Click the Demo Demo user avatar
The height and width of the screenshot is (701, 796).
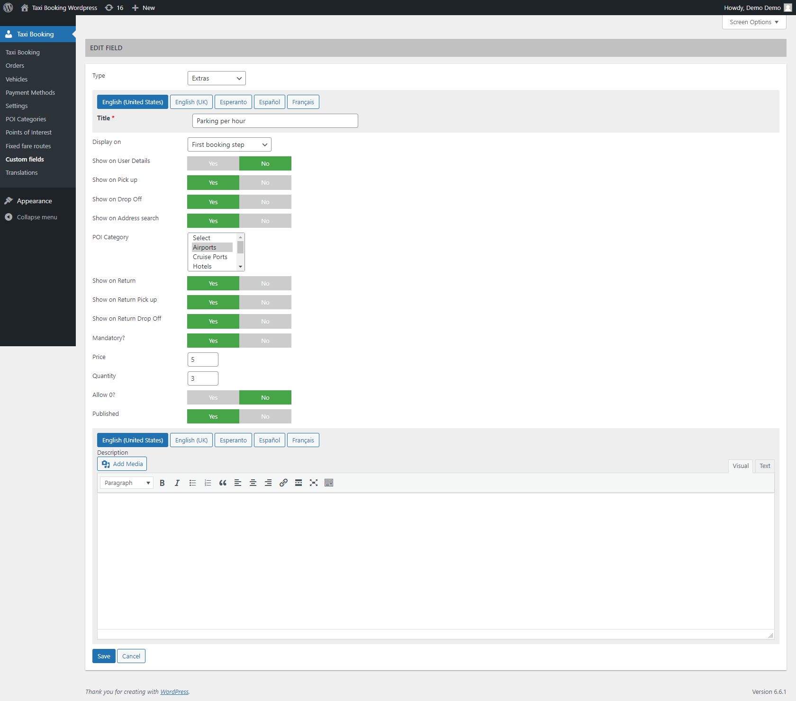click(787, 8)
